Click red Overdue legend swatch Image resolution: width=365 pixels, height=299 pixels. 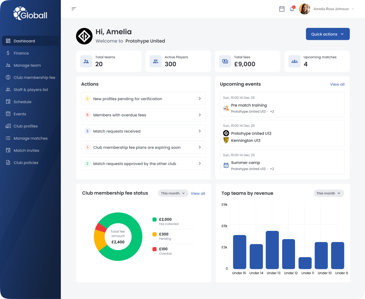[x=154, y=249]
